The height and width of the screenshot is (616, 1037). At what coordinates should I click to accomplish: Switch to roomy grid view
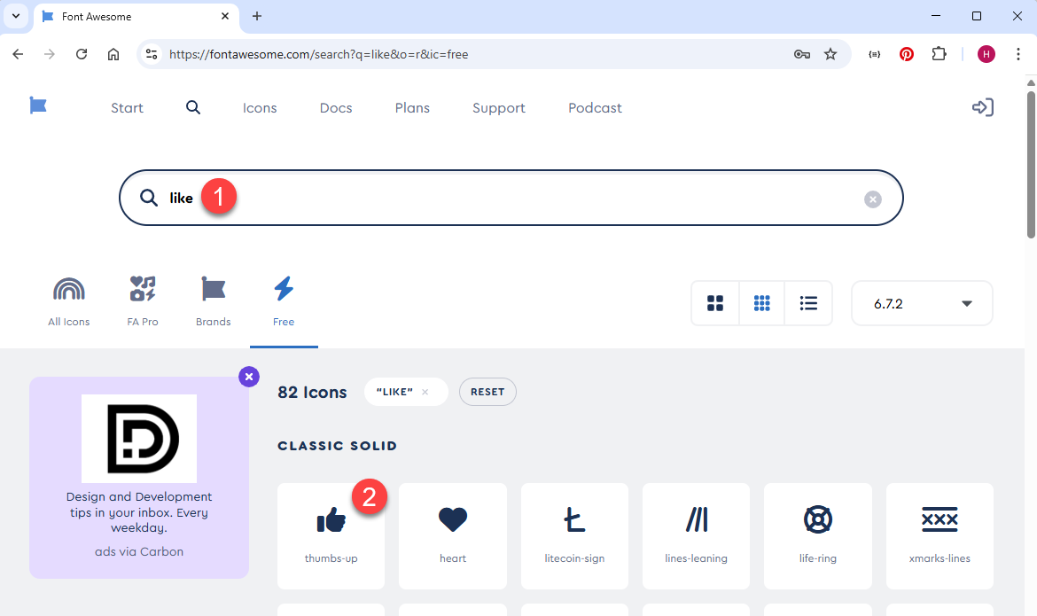(x=715, y=303)
